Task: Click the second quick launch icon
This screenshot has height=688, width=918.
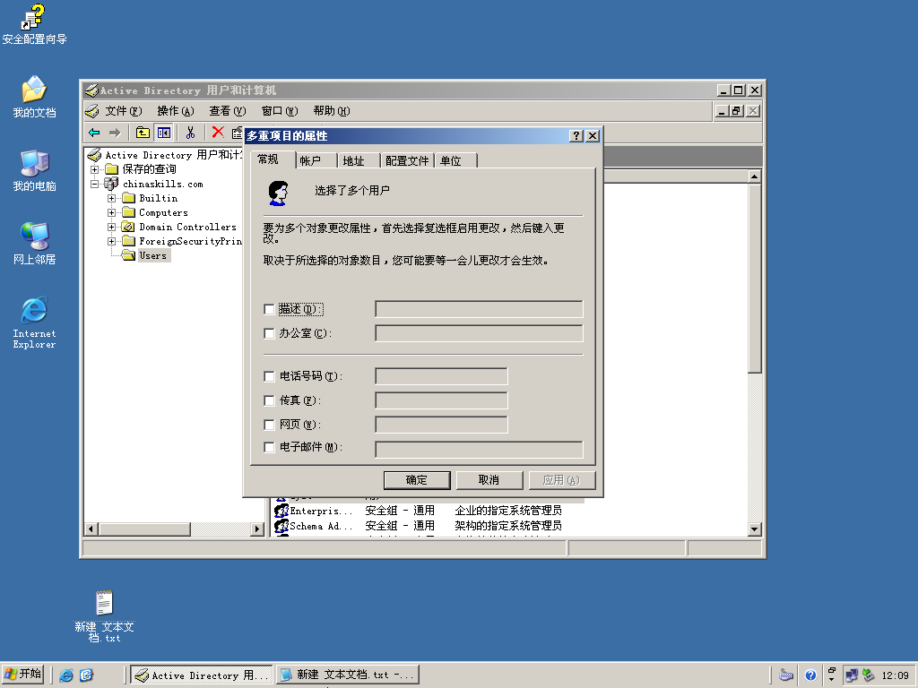Action: tap(86, 675)
